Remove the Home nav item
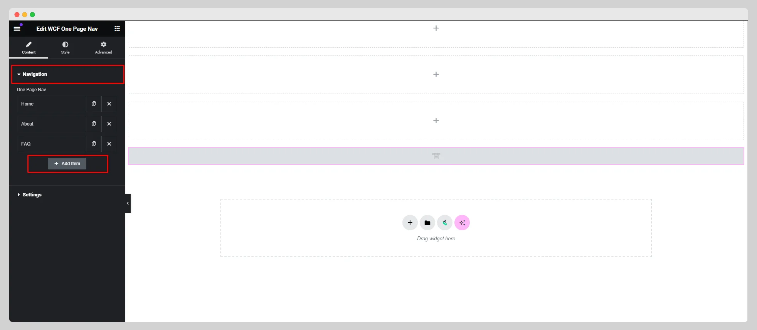The image size is (757, 330). (x=109, y=104)
